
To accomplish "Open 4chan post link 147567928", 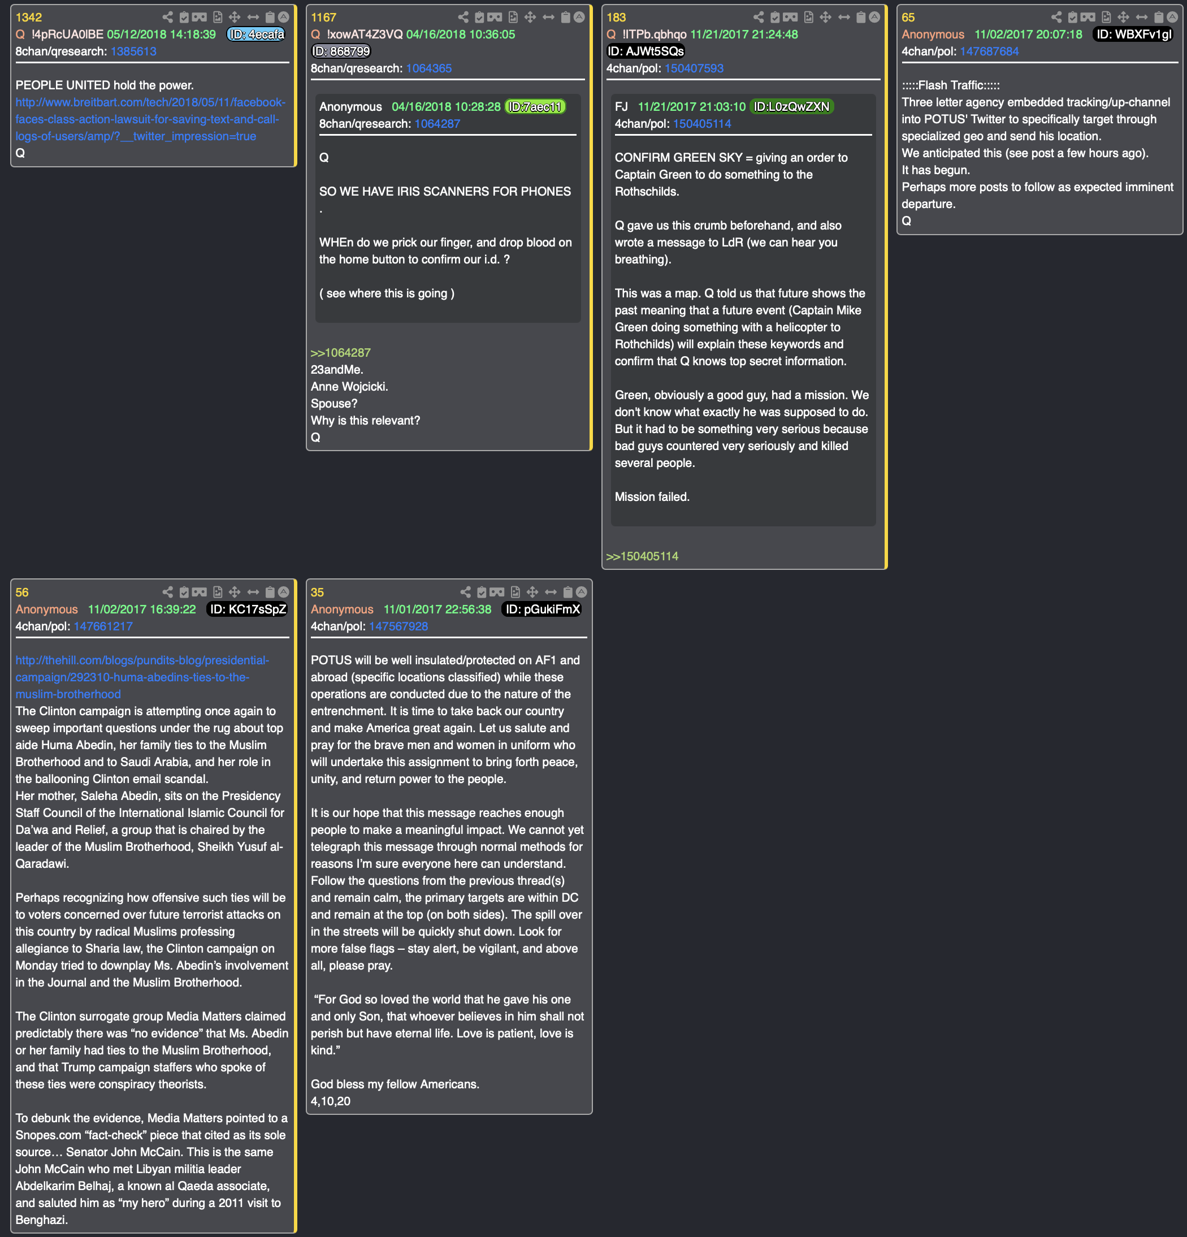I will pyautogui.click(x=398, y=627).
